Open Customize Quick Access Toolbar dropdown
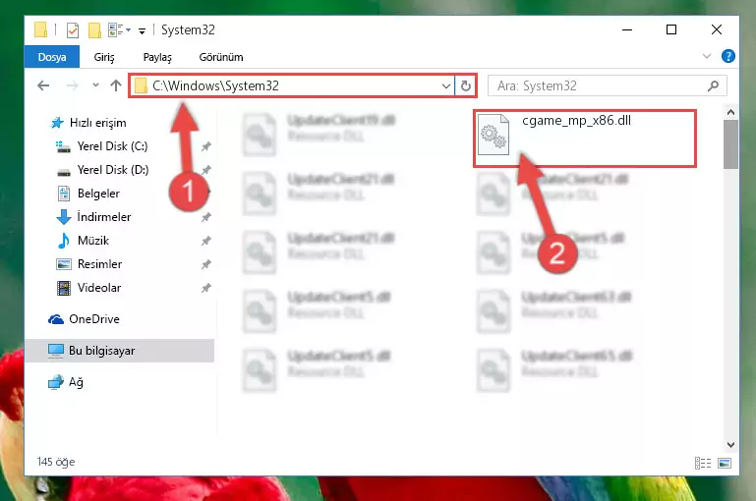756x501 pixels. point(142,30)
